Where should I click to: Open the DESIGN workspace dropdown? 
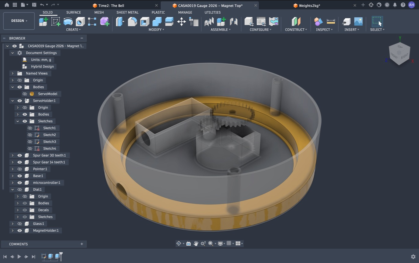19,21
